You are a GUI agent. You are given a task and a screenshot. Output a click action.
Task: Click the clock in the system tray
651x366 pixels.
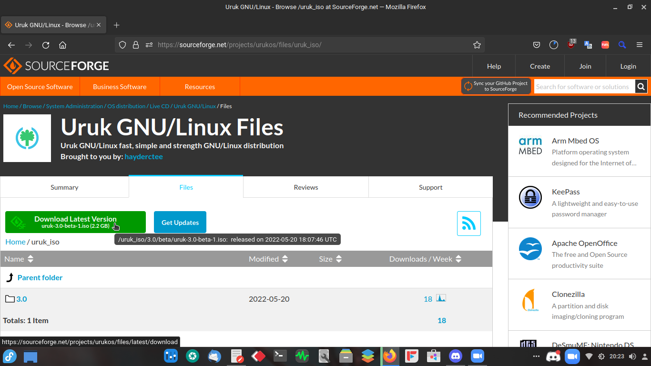coord(617,356)
